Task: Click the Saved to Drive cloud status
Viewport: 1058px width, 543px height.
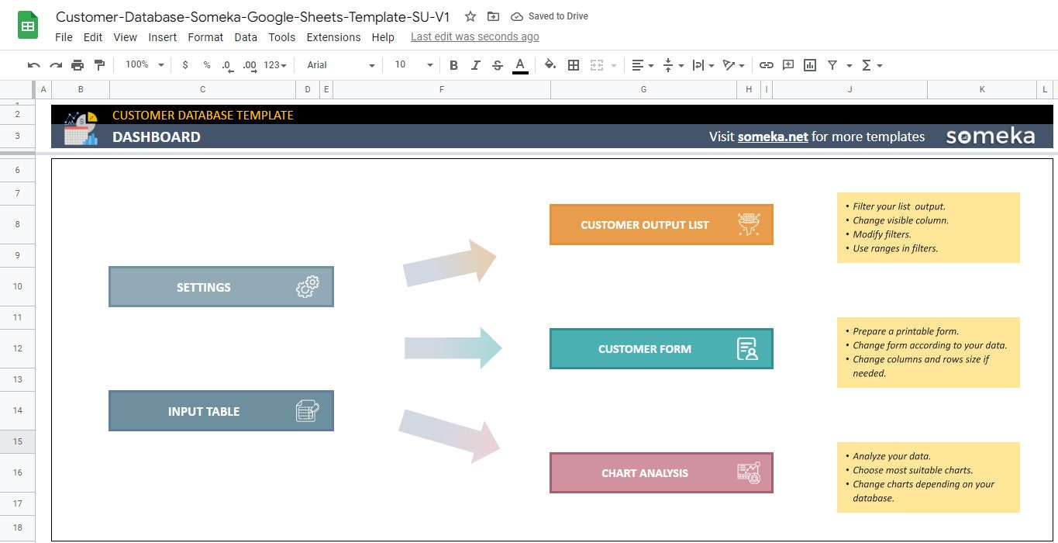Action: point(550,16)
